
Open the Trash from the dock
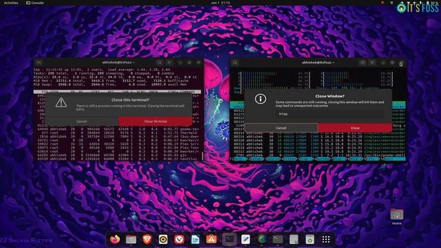(x=309, y=239)
